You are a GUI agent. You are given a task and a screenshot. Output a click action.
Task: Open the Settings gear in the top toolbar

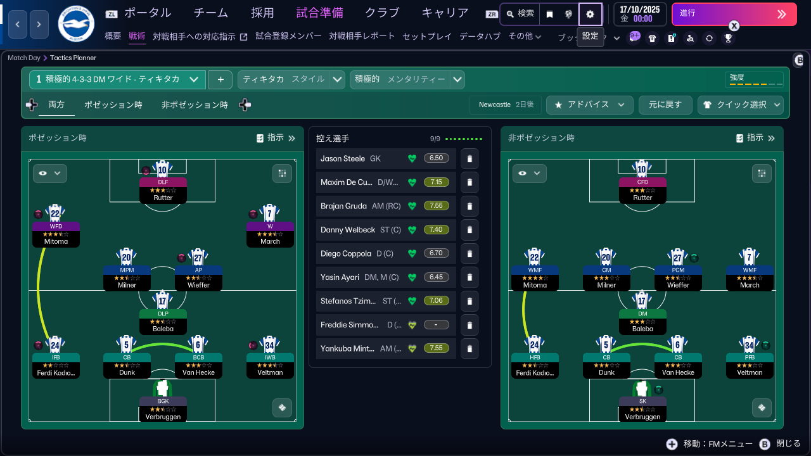[591, 14]
